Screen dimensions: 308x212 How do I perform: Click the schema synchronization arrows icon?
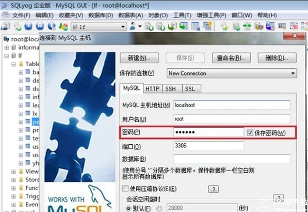(247, 26)
